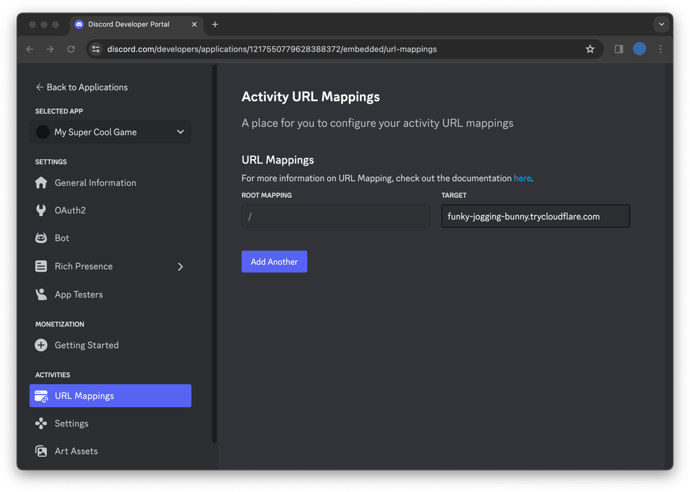
Task: Toggle the browser side panel icon
Action: pos(619,49)
